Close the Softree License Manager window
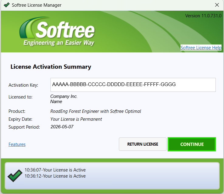Screen dimensions: 224x194 pos(217,5)
